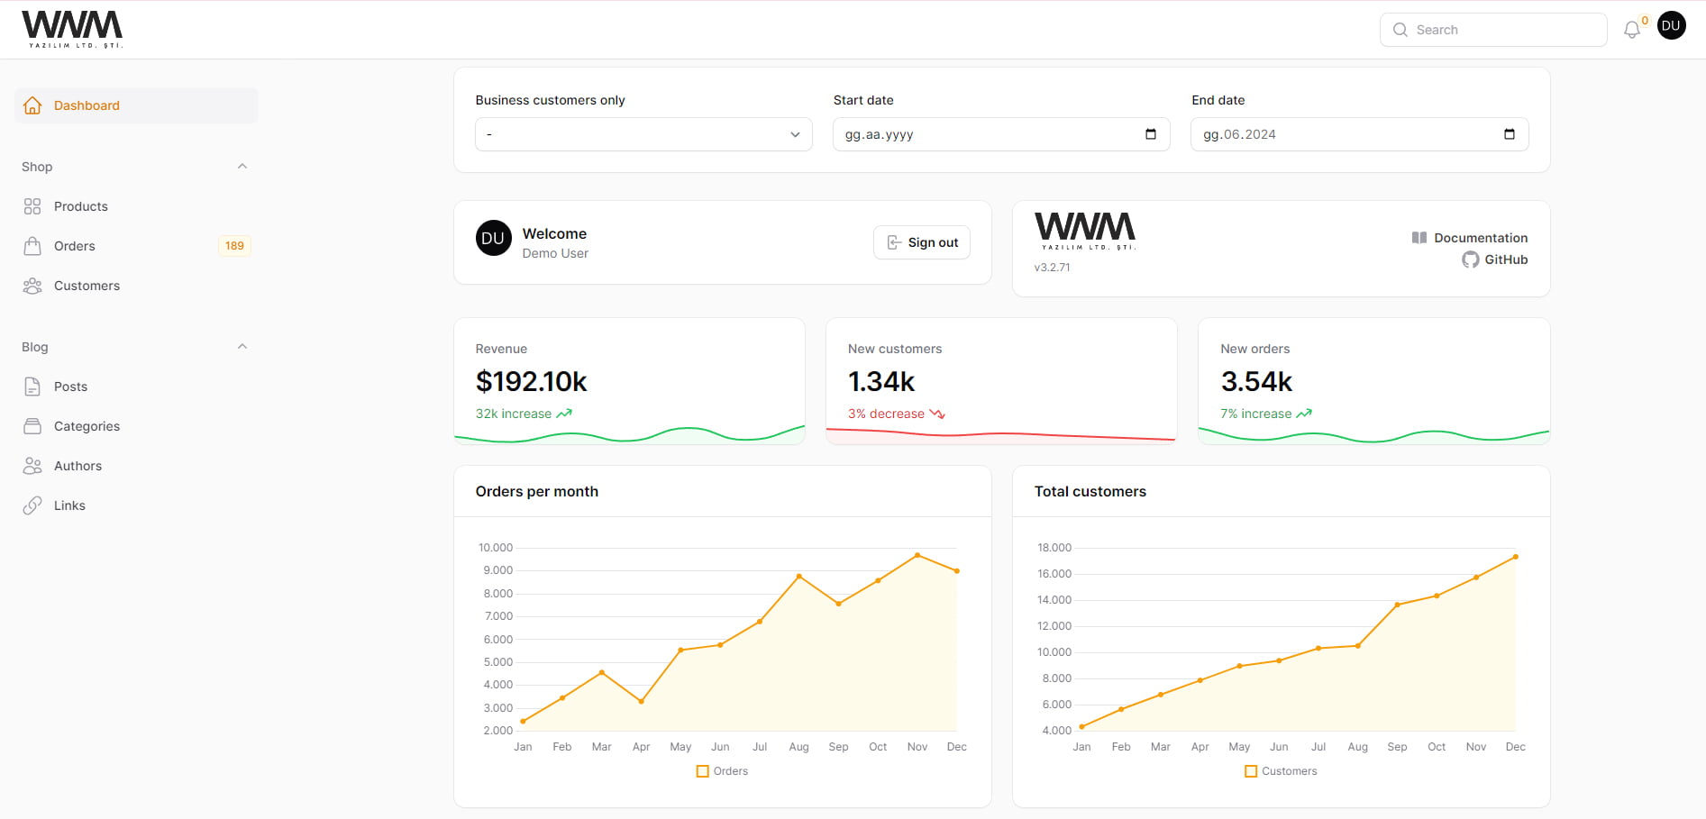The height and width of the screenshot is (819, 1706).
Task: Click the Links chain icon
Action: 32,505
